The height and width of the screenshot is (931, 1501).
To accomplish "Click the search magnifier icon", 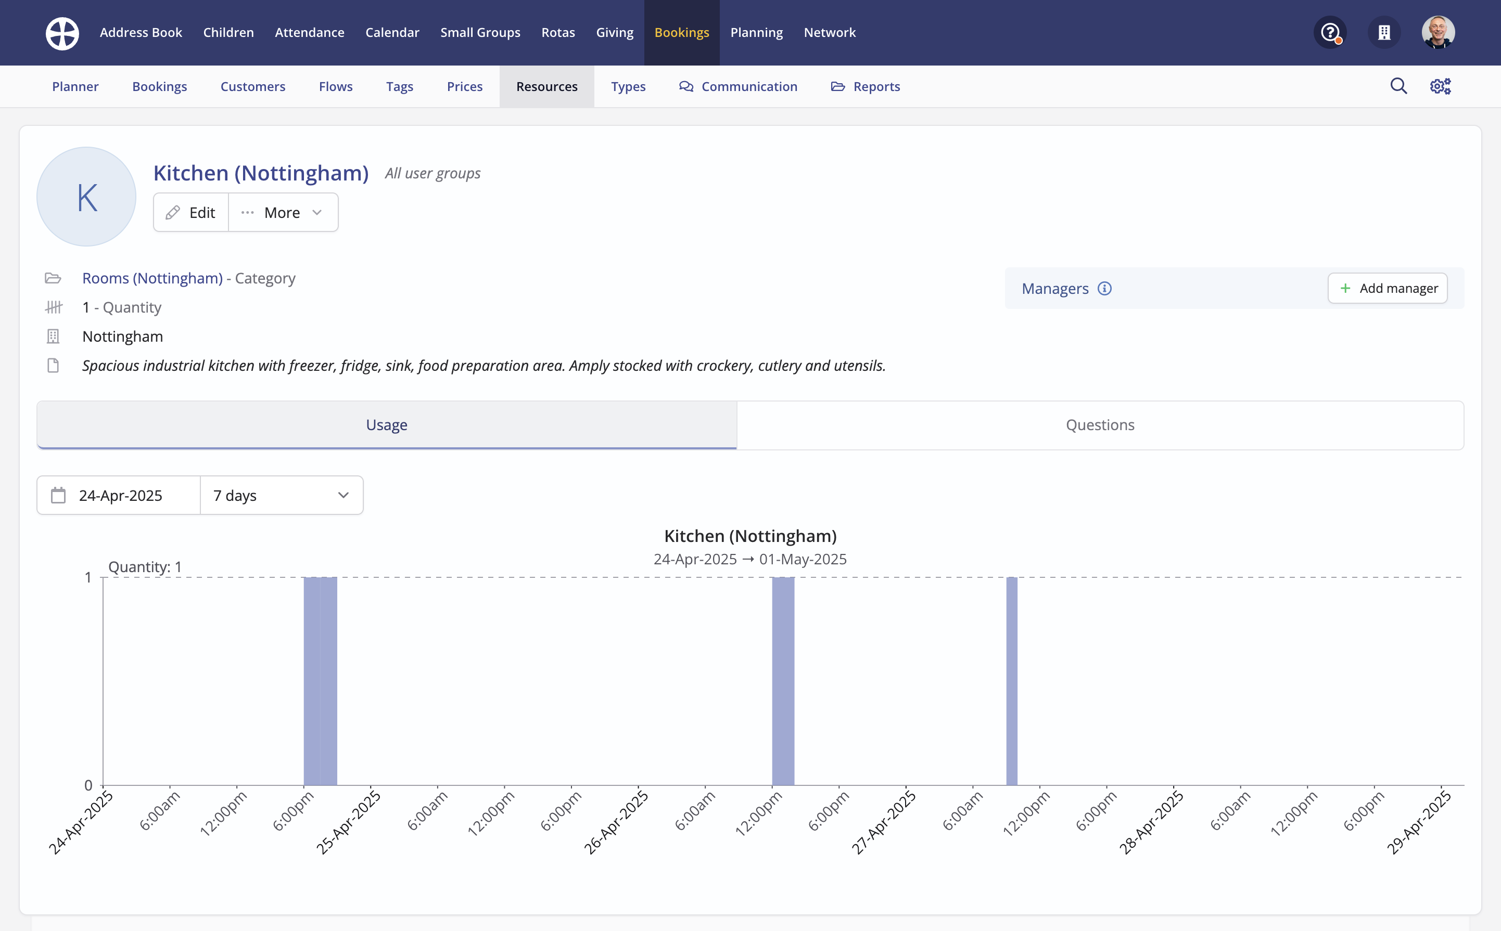I will 1398,86.
